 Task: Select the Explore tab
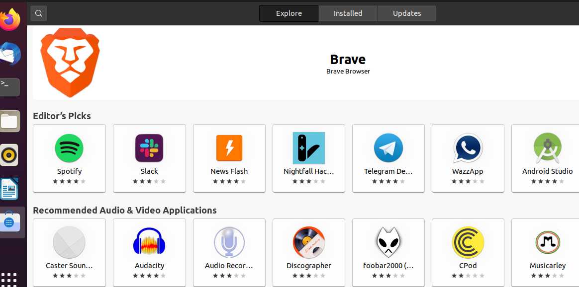pyautogui.click(x=289, y=13)
